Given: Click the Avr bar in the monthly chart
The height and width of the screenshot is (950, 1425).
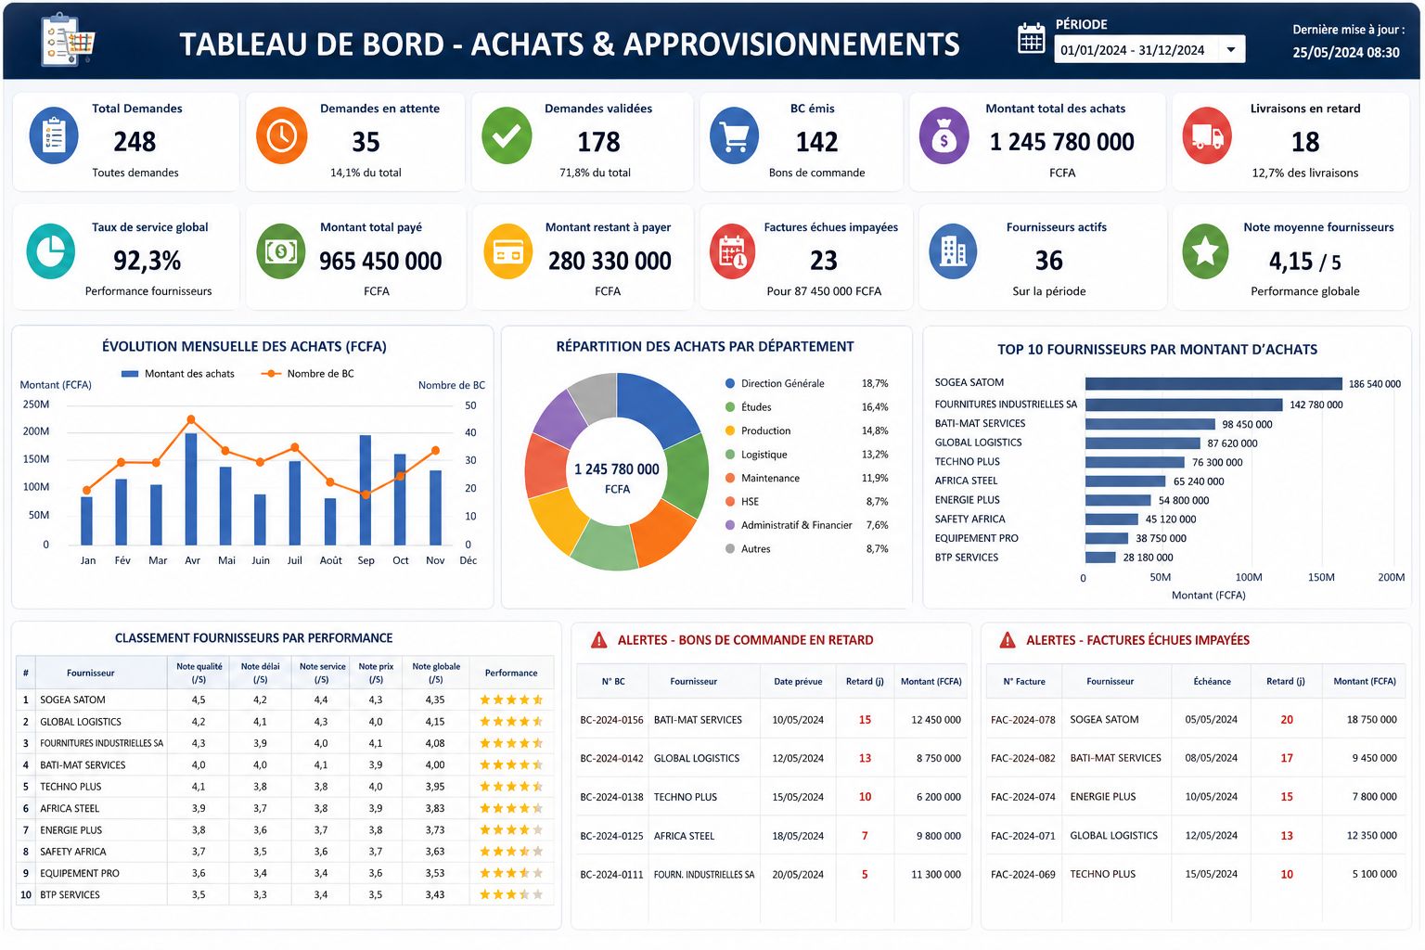Looking at the screenshot, I should (x=191, y=489).
